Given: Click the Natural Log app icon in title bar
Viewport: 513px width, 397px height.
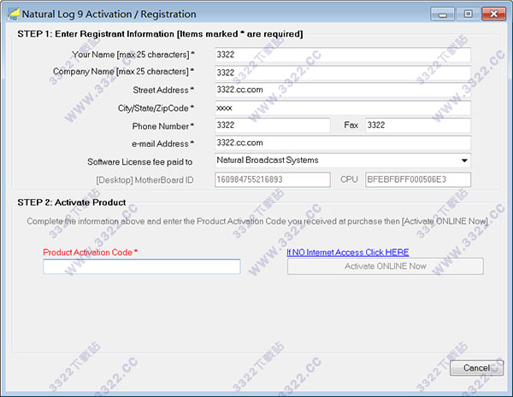Looking at the screenshot, I should pos(14,14).
